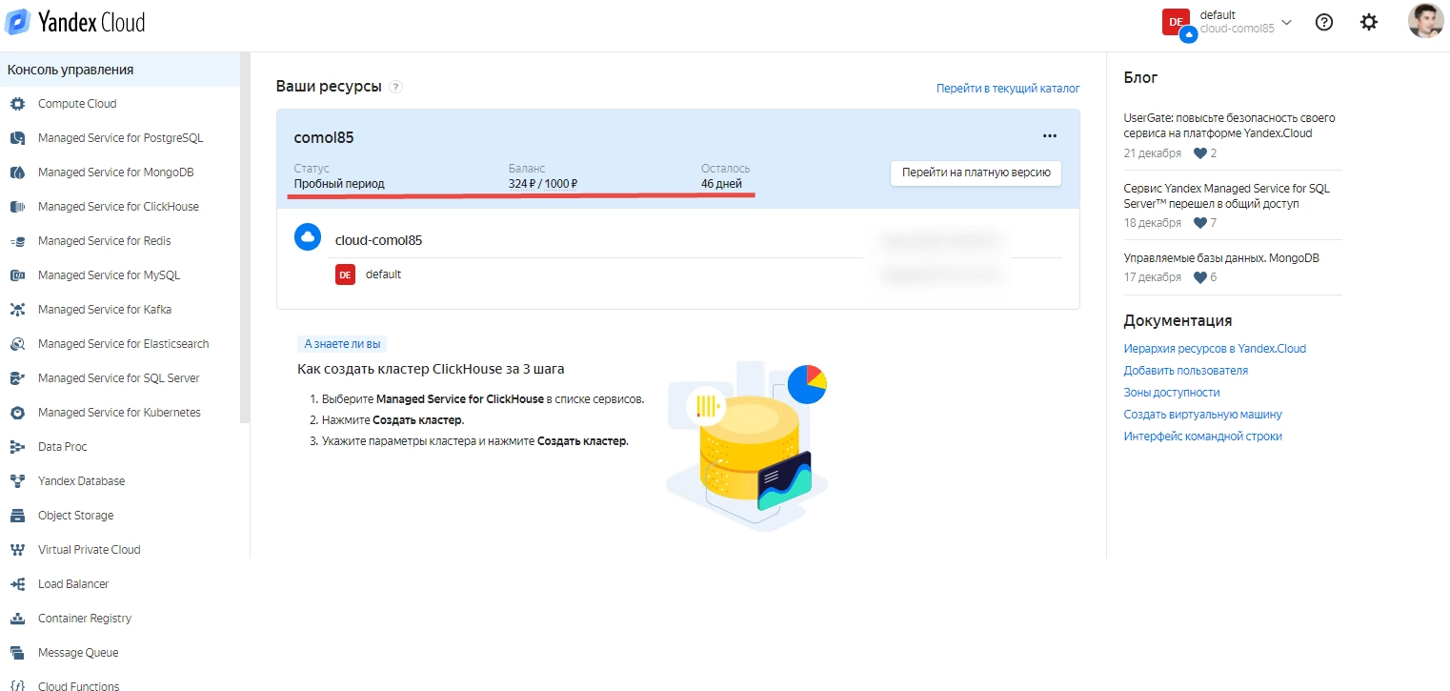The width and height of the screenshot is (1450, 691).
Task: Open the UserGate blog article
Action: click(1230, 126)
